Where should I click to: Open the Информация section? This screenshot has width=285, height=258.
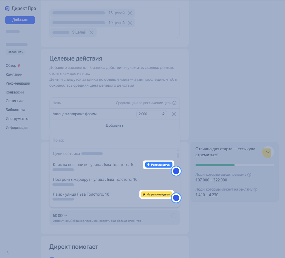[16, 128]
